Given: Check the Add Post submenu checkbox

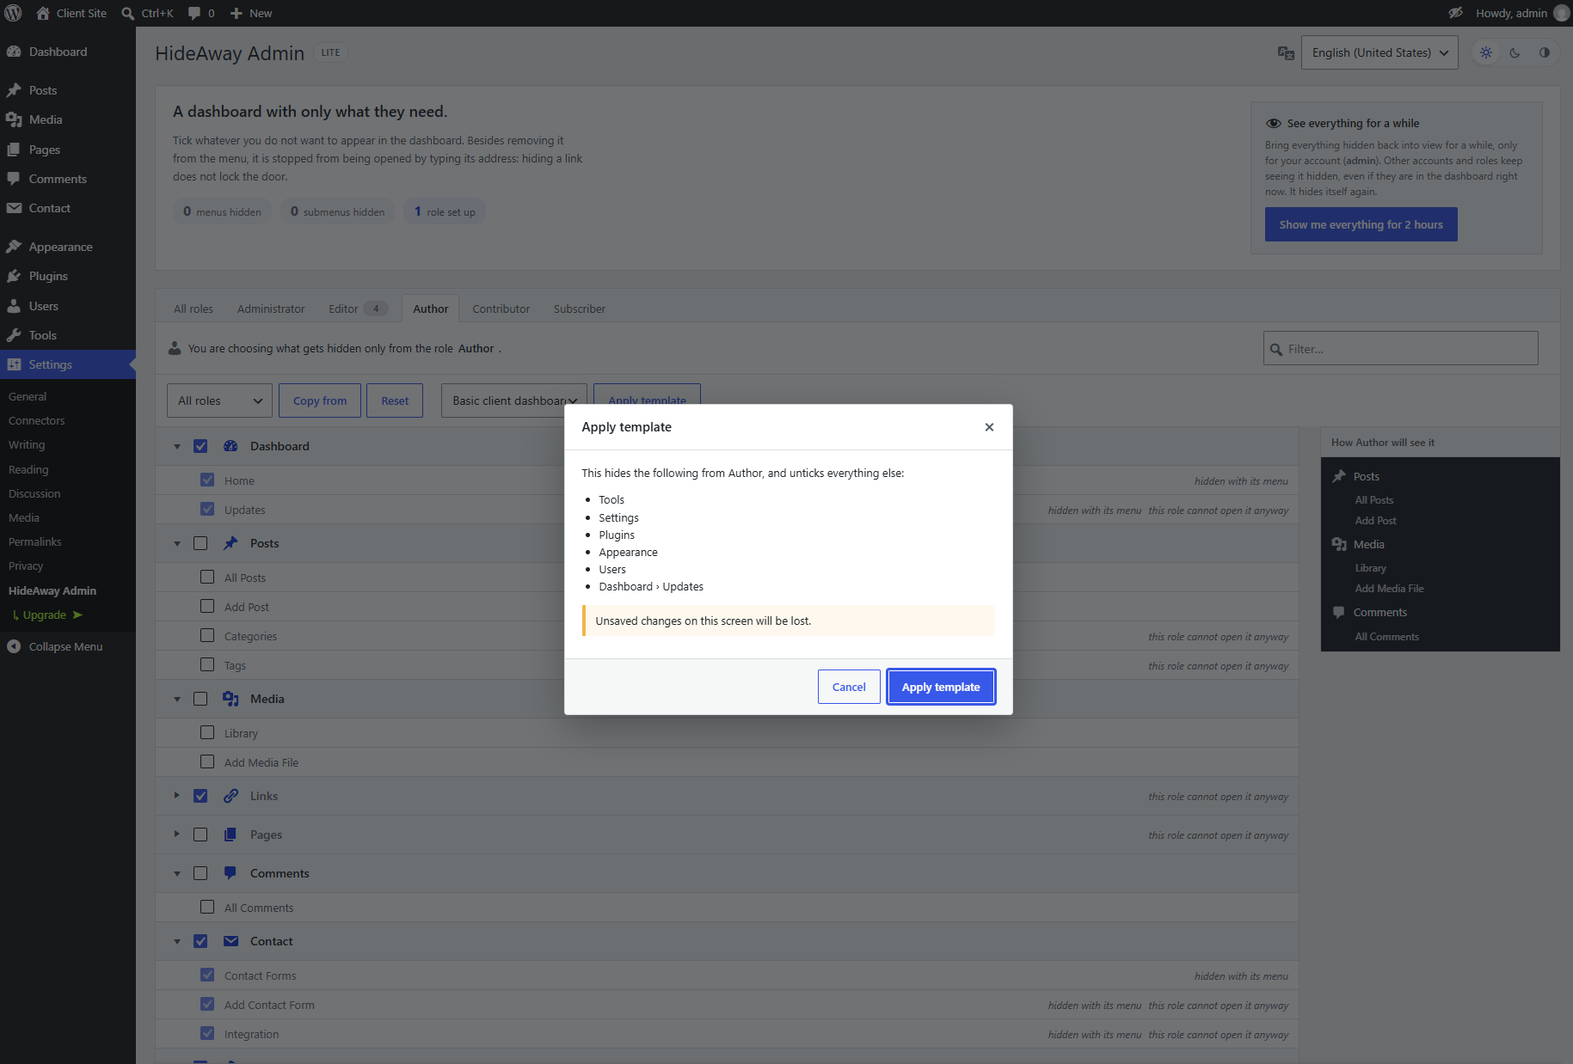Looking at the screenshot, I should coord(207,606).
